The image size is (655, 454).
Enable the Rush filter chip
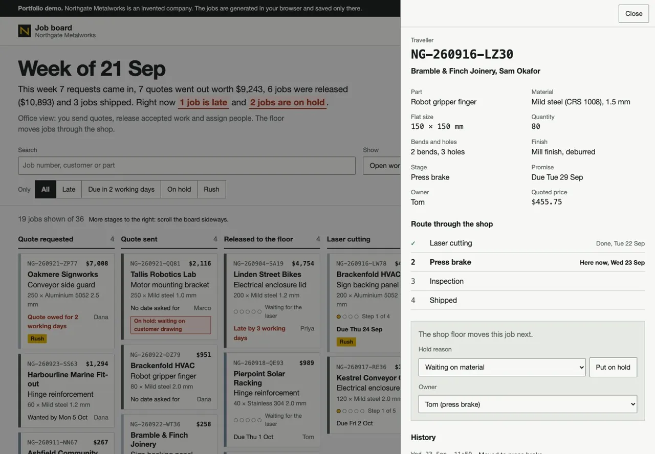pyautogui.click(x=211, y=189)
